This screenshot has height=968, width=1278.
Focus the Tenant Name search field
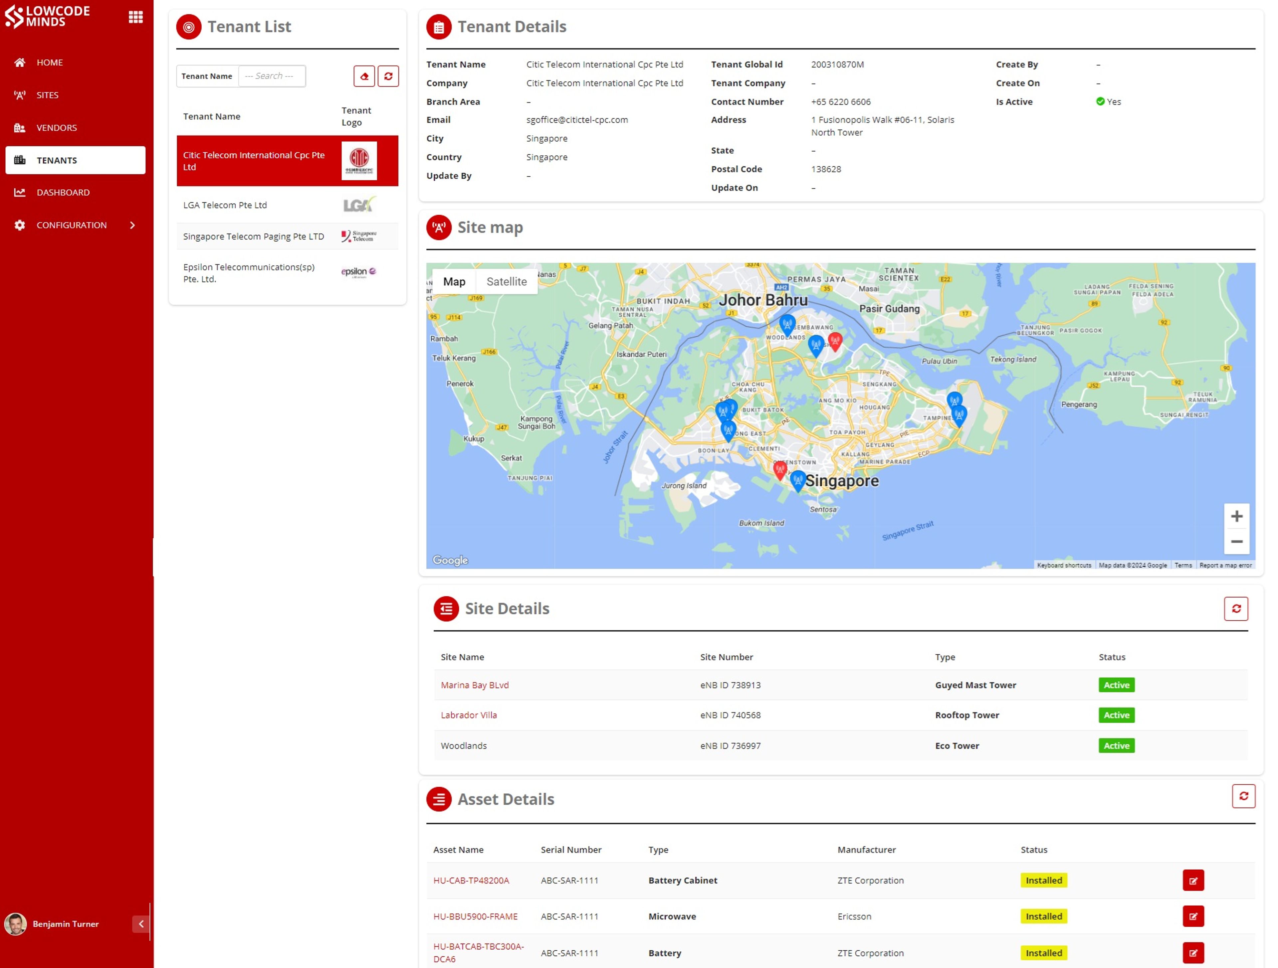272,76
